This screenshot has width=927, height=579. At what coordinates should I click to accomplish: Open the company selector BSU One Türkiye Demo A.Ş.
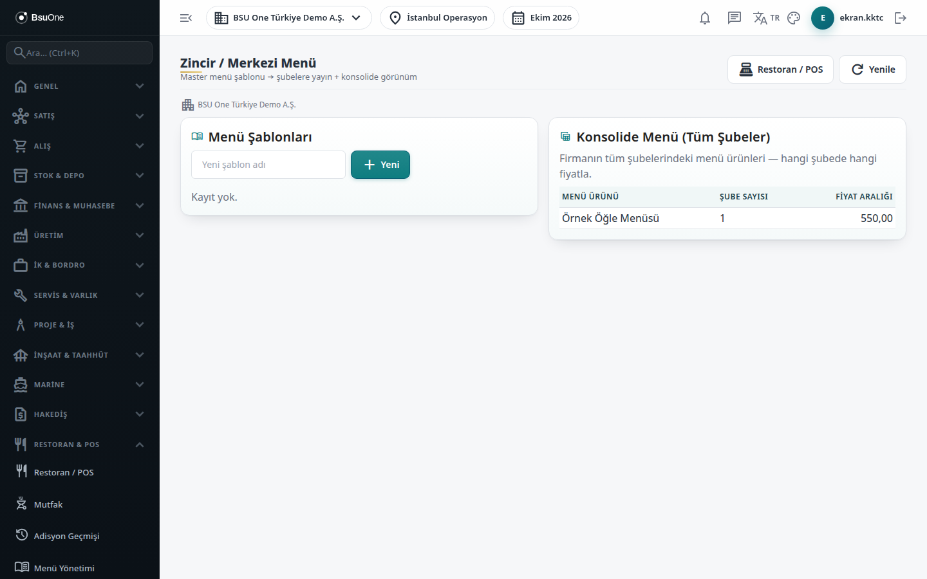point(288,18)
